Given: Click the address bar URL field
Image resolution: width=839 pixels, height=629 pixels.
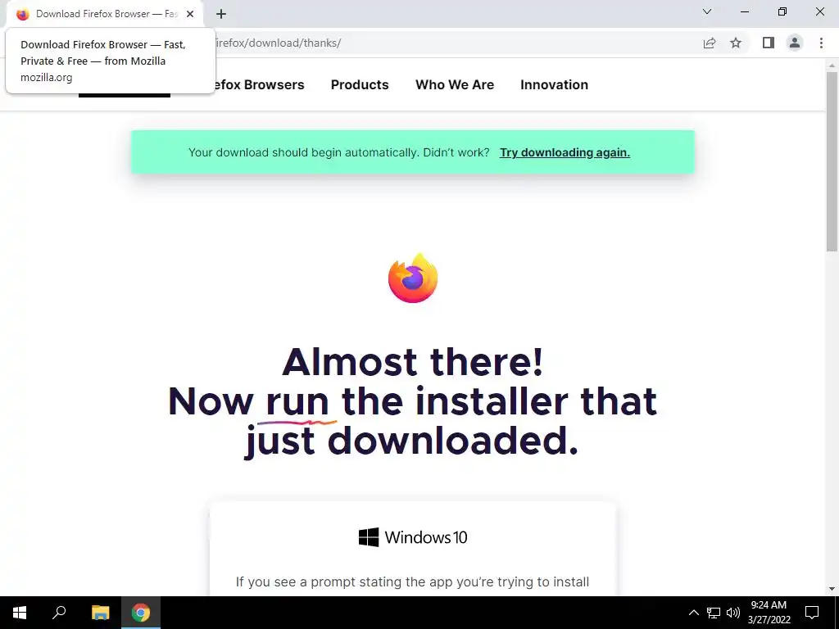Looking at the screenshot, I should click(x=455, y=43).
